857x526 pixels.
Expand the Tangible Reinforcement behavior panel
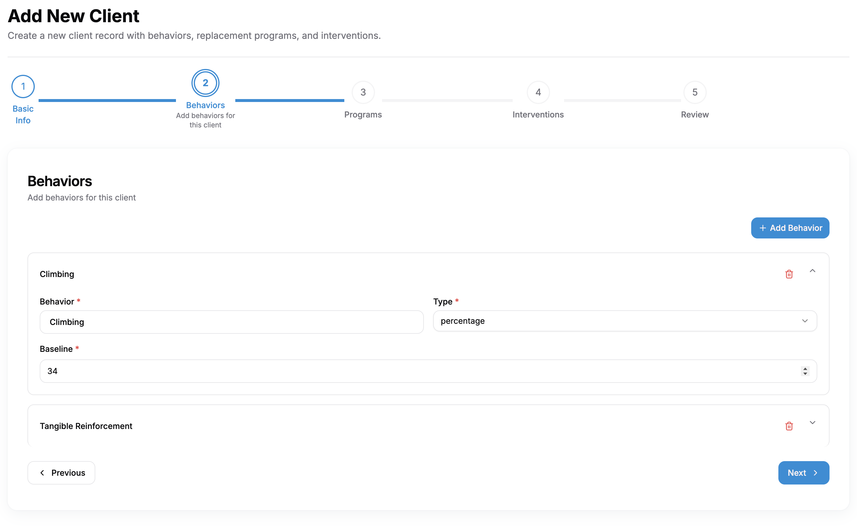812,423
